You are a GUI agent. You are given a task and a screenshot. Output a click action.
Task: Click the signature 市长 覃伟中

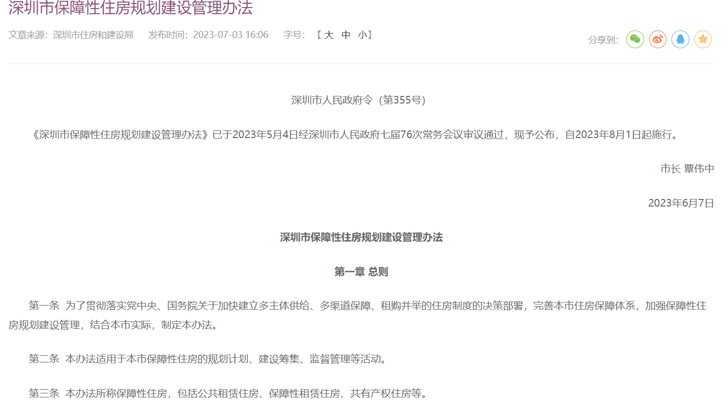687,169
